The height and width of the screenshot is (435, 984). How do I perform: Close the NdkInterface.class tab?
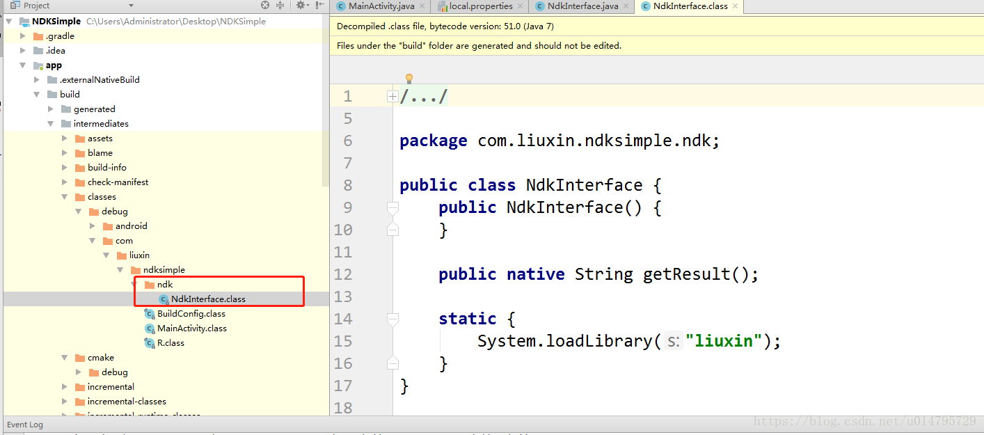click(736, 6)
